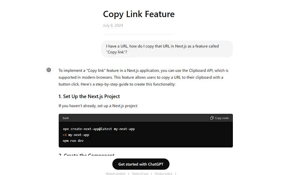Click the divider line under the date

click(139, 34)
